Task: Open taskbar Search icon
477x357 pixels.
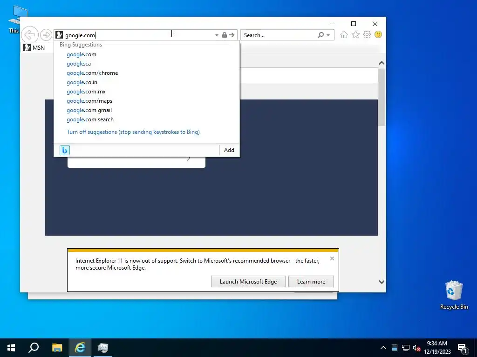Action: pos(34,348)
